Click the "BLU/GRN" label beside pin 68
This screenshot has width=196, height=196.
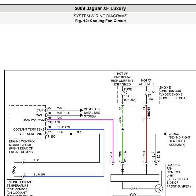[63, 127]
